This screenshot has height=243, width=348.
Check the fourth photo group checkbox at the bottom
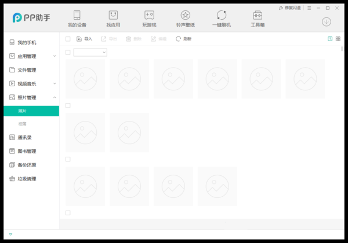[x=68, y=213]
